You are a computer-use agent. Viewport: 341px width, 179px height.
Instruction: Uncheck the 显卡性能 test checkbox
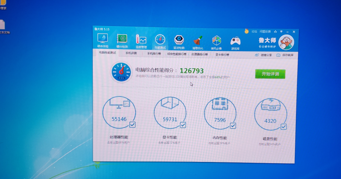point(183,125)
